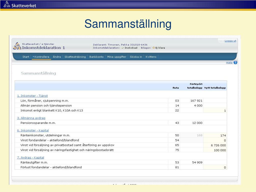The image size is (256, 192).
Task: Click the Ej klara status icon
Action: [x=154, y=48]
